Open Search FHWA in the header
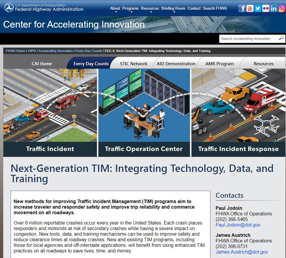Image resolution: width=286 pixels, height=258 pixels. (x=215, y=8)
